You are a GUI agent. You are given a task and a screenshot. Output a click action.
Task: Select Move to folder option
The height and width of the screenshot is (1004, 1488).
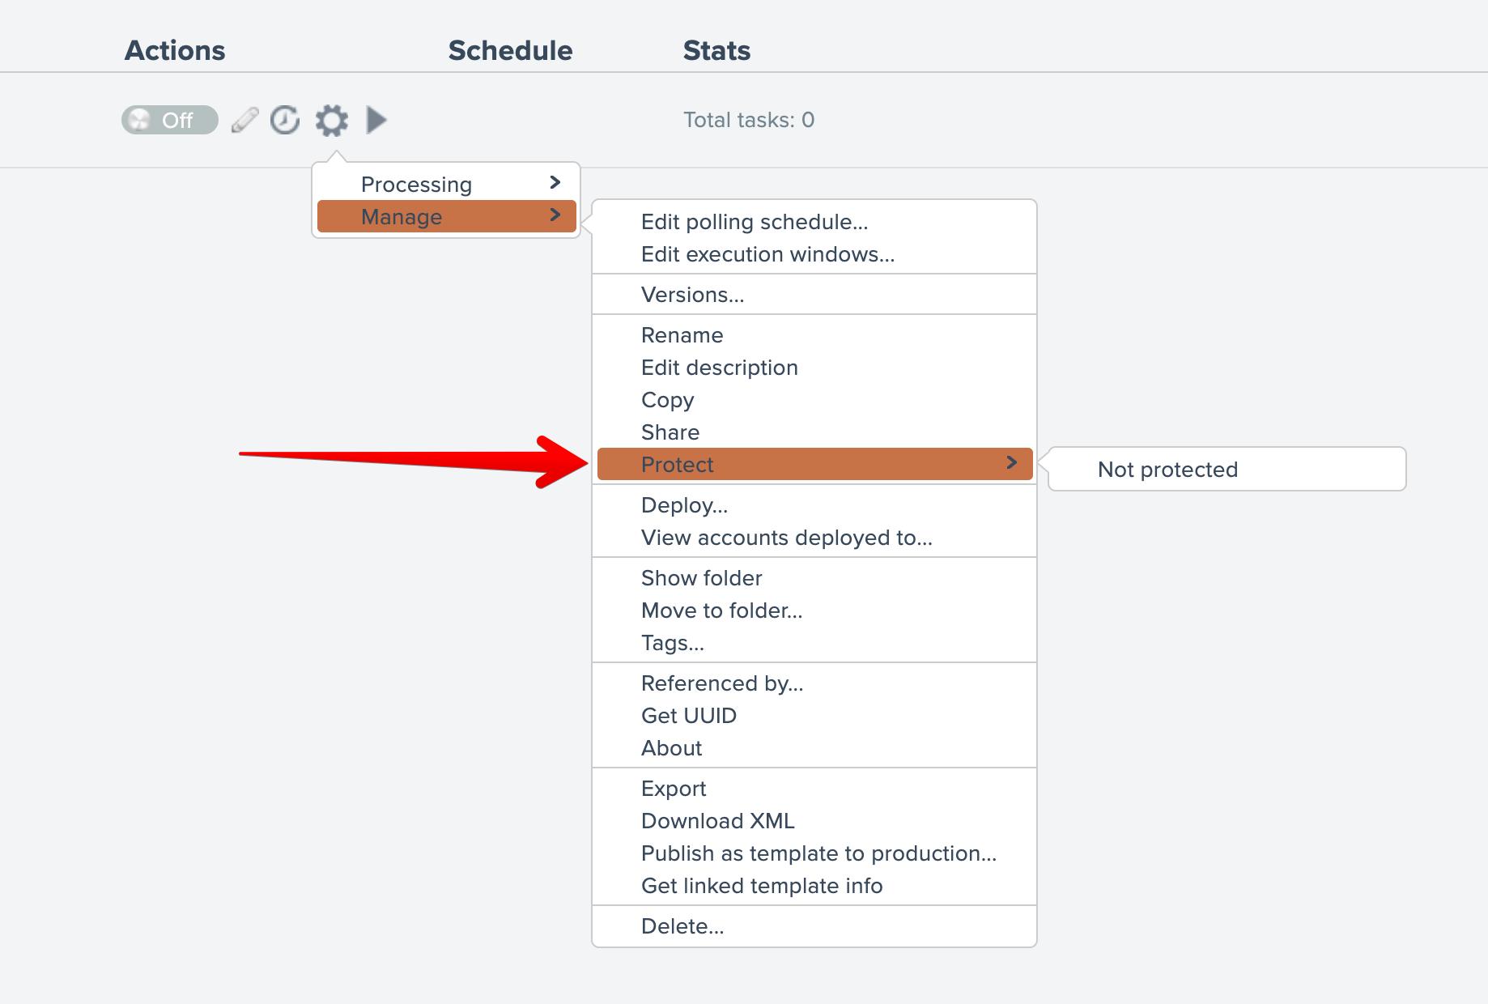click(721, 610)
